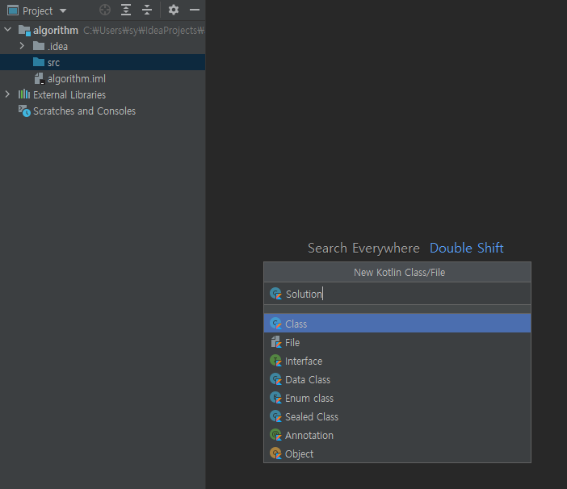
Task: Choose Class in New Kotlin Class/File list
Action: (397, 324)
